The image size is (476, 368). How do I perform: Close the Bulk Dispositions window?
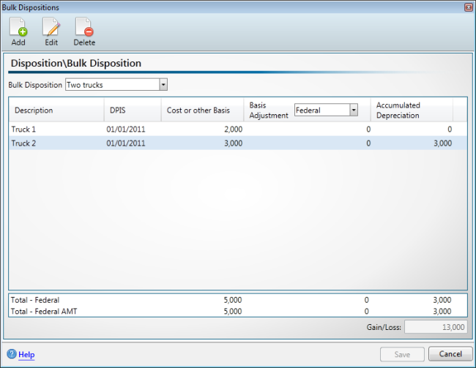468,7
